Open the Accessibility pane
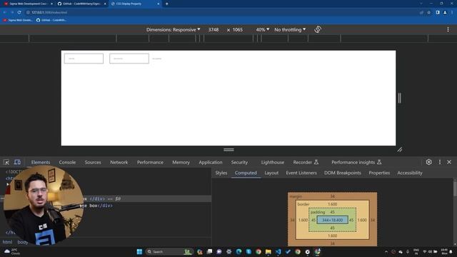 pyautogui.click(x=409, y=173)
